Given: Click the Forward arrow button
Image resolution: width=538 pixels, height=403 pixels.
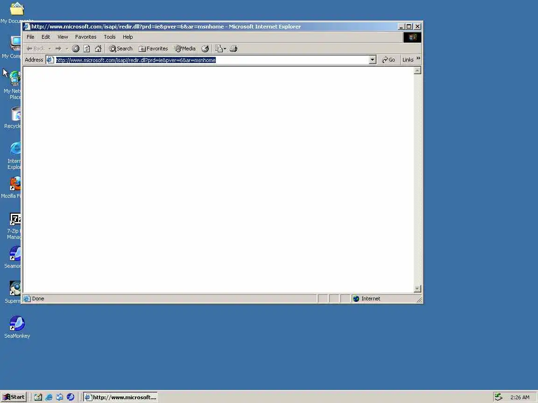Looking at the screenshot, I should click(58, 49).
